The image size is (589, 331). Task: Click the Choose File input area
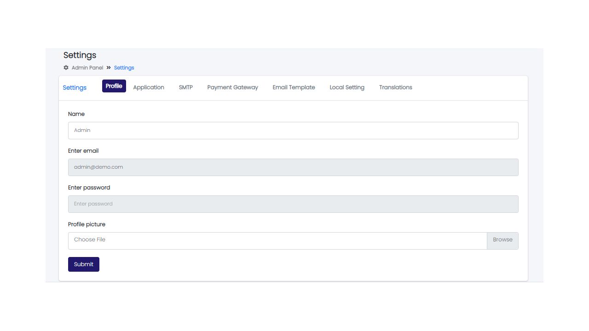277,241
